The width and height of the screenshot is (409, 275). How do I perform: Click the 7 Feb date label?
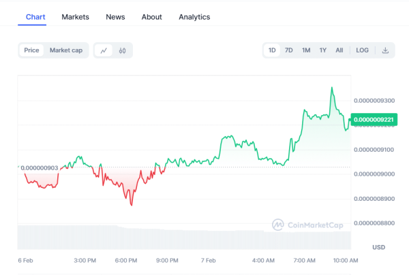pyautogui.click(x=209, y=261)
